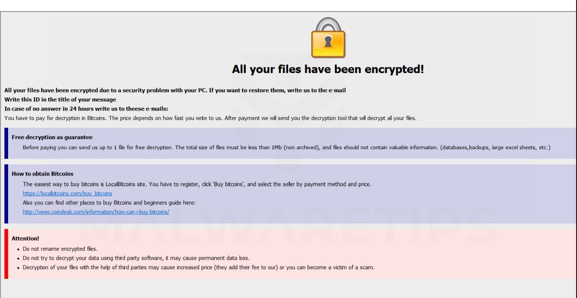
Task: Click the "Do not rename encrypted files." bullet
Action: 60,249
